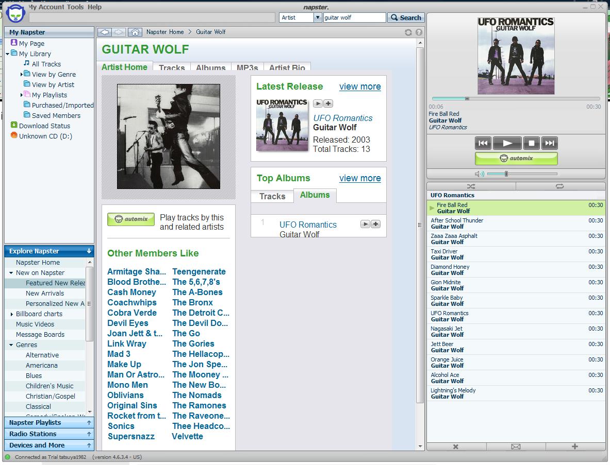Image resolution: width=610 pixels, height=465 pixels.
Task: Click green connection status indicator icon
Action: click(x=7, y=457)
